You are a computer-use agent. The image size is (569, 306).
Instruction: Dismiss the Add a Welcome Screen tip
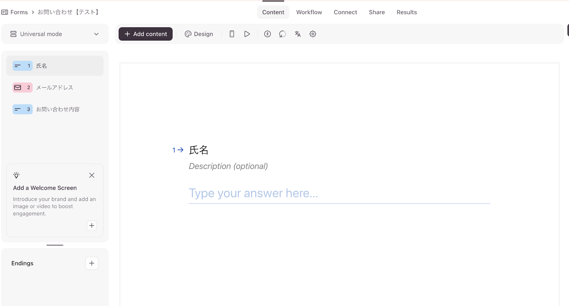(92, 175)
